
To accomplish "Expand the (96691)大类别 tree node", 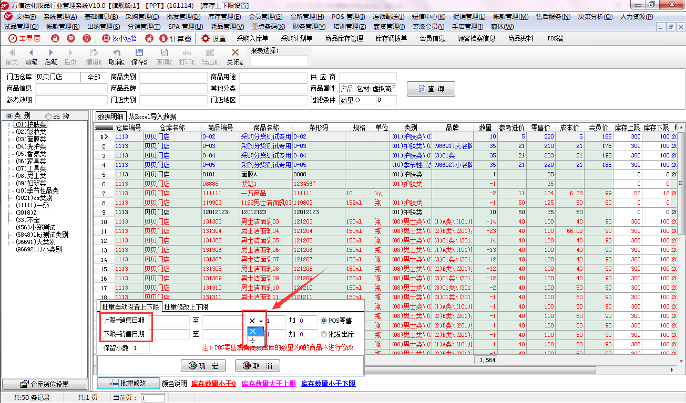I will tap(8, 242).
